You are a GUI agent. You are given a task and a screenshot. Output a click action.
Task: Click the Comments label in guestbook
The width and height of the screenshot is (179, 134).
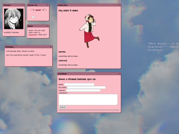tap(63, 93)
